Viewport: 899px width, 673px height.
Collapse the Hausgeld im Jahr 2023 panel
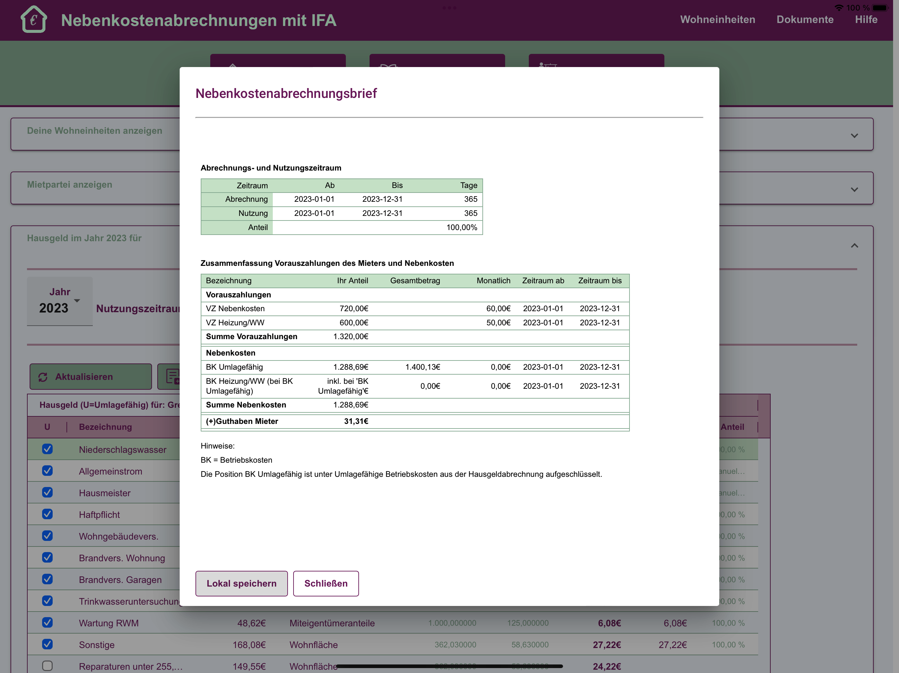click(x=854, y=245)
